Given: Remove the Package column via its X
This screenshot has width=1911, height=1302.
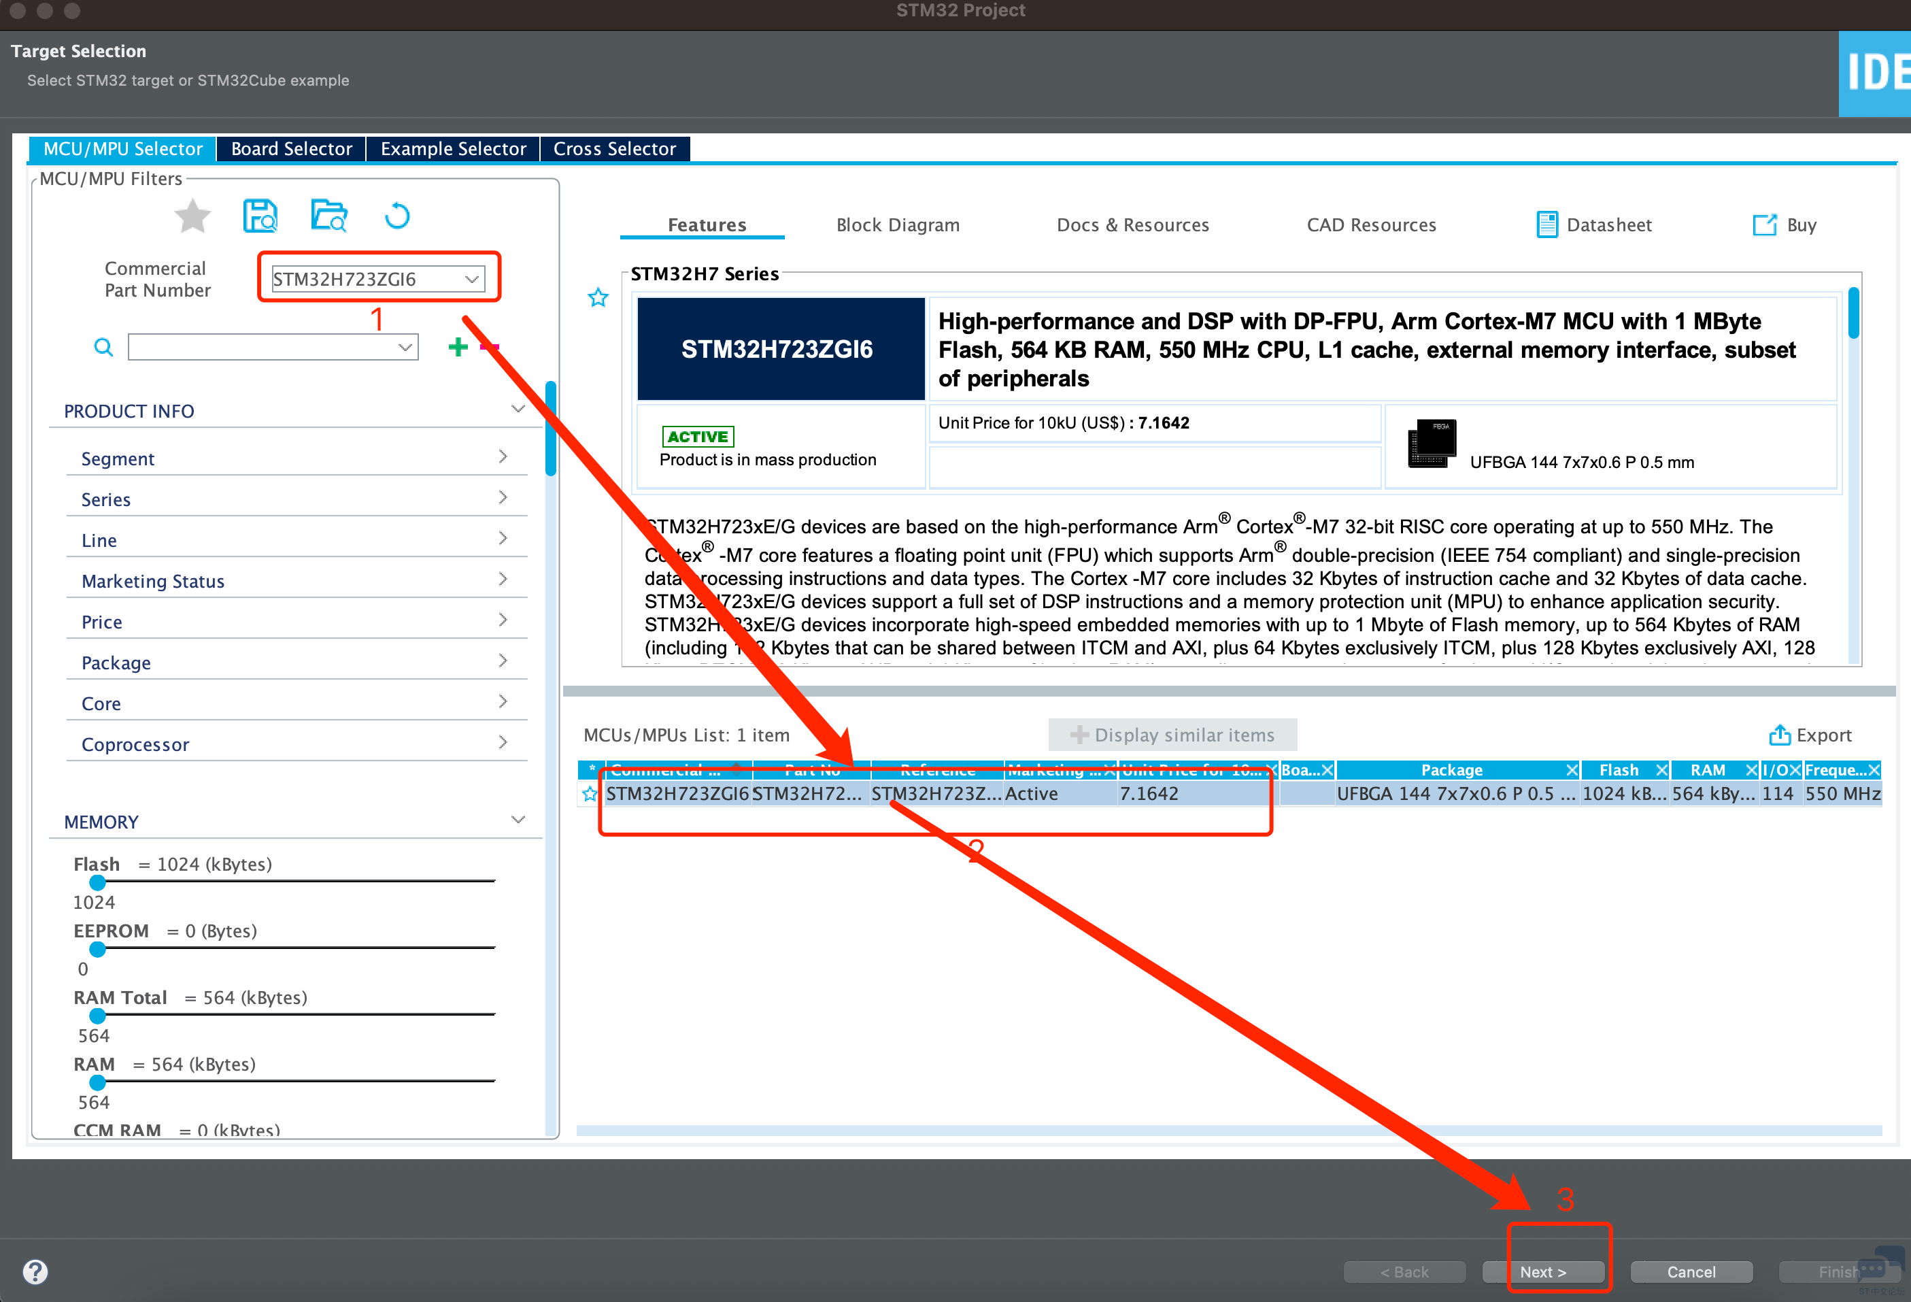Looking at the screenshot, I should point(1572,770).
